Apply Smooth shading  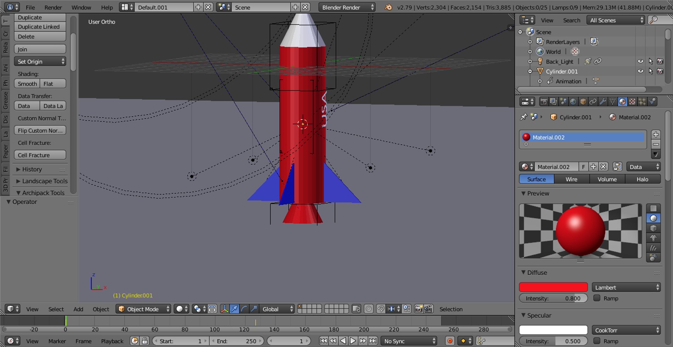click(27, 84)
